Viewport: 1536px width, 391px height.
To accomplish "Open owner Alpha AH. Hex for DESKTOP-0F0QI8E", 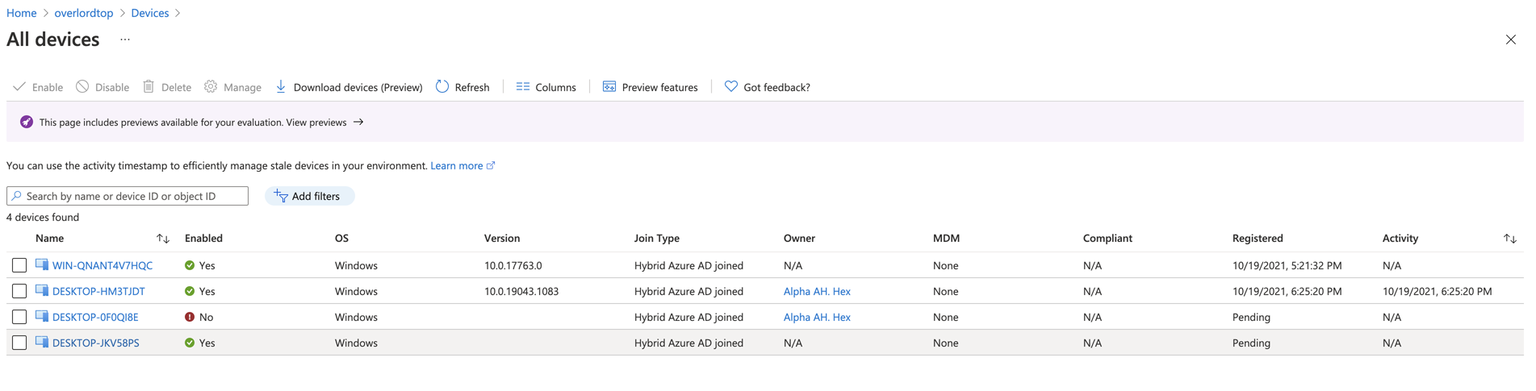I will (x=817, y=317).
